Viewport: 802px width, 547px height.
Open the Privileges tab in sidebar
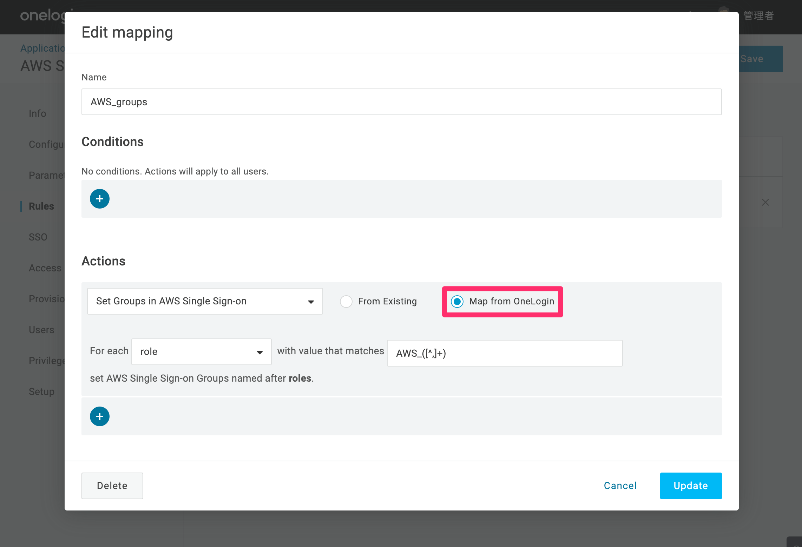(47, 361)
